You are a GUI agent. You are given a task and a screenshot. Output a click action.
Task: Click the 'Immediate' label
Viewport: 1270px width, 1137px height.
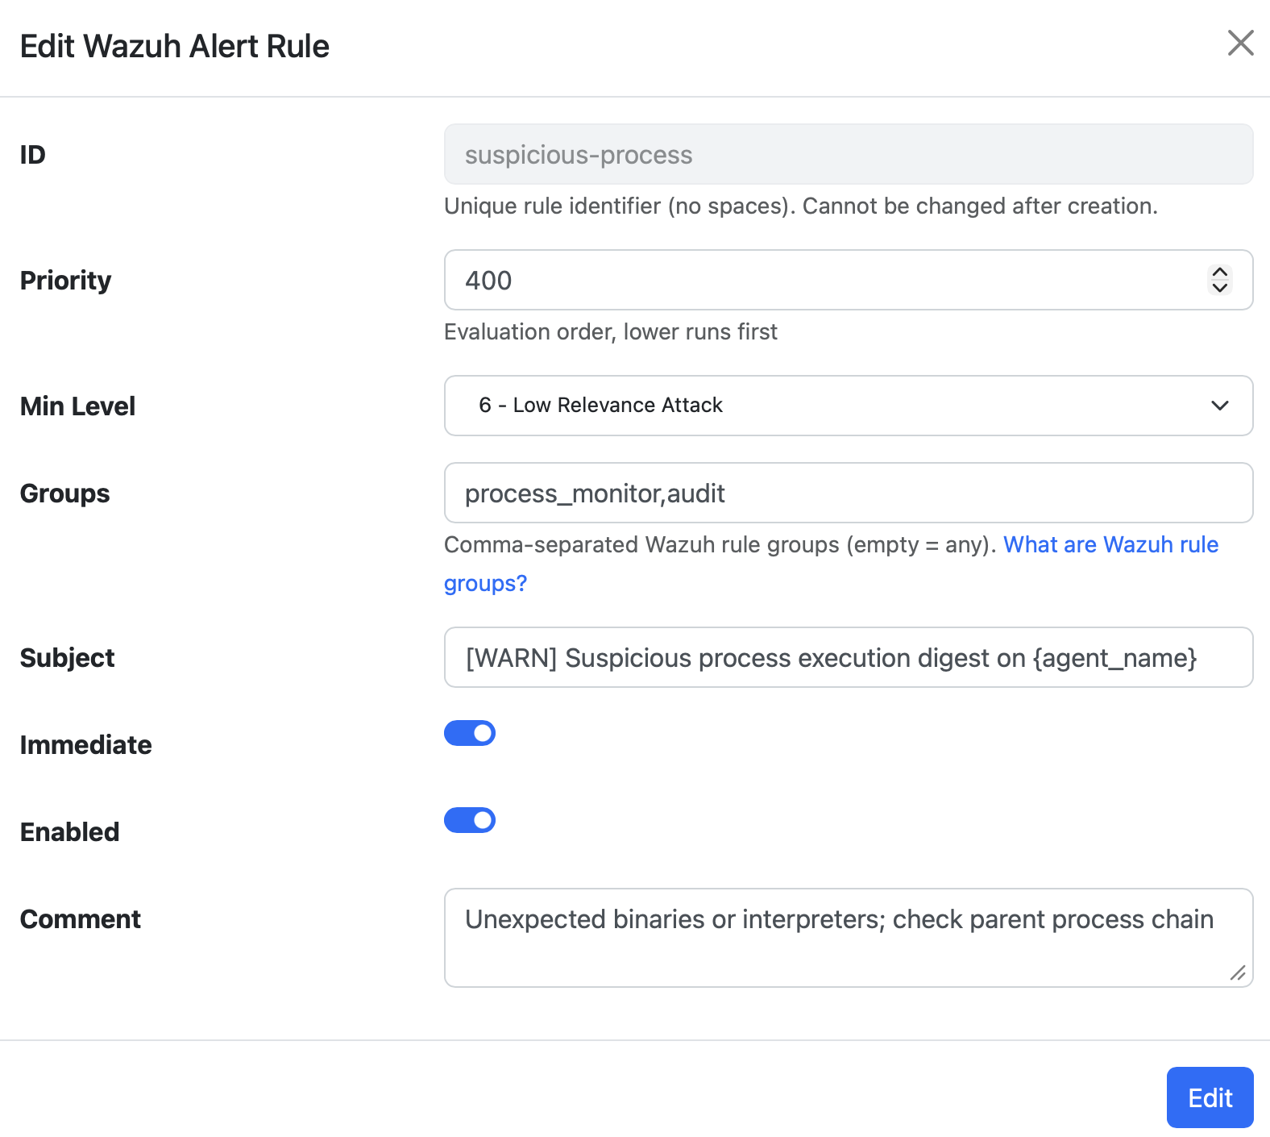[86, 745]
